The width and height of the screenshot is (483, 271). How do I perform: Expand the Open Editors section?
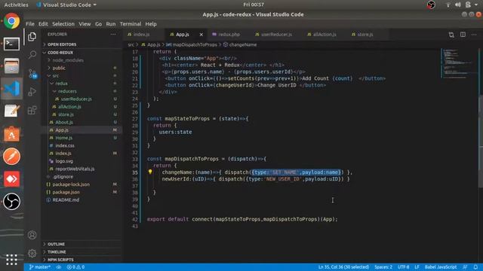[82, 44]
